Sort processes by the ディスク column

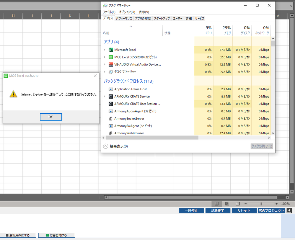click(242, 30)
